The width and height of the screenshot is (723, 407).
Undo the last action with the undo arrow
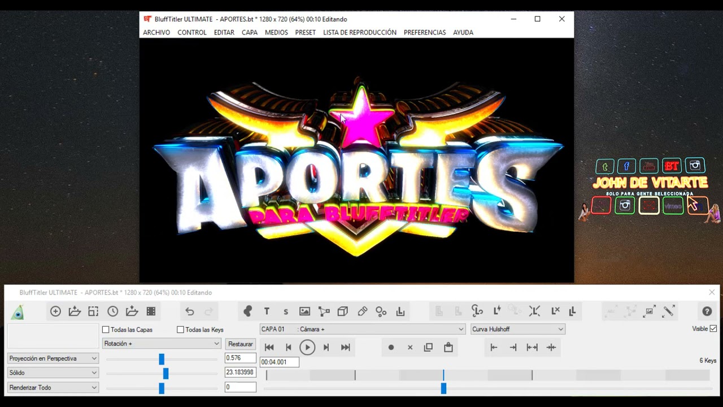[x=190, y=311]
